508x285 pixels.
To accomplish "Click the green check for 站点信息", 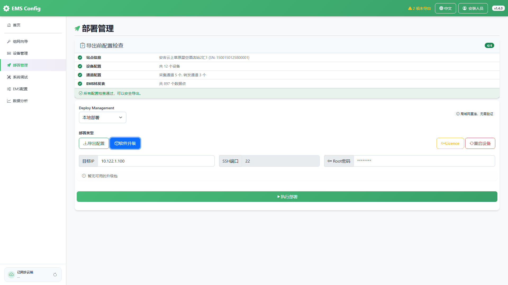I will tap(80, 58).
